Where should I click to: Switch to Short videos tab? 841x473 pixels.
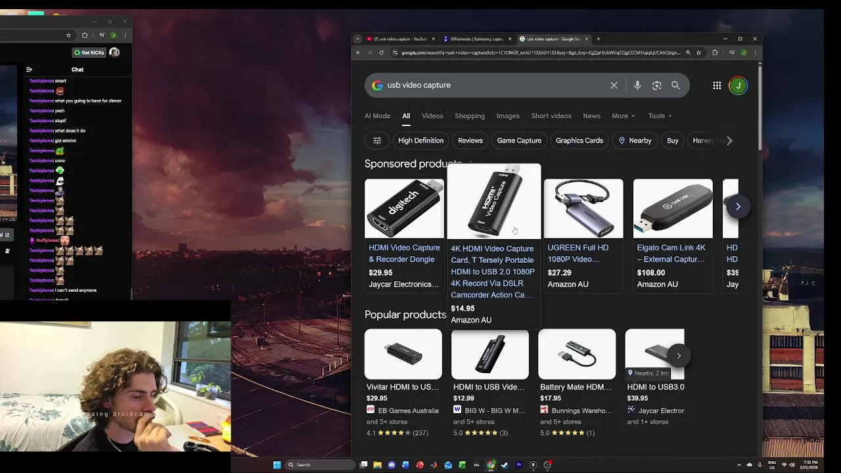551,116
